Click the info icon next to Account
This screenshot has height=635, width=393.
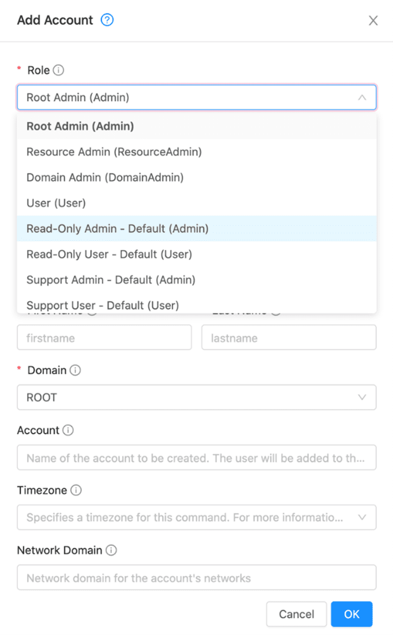(x=69, y=430)
